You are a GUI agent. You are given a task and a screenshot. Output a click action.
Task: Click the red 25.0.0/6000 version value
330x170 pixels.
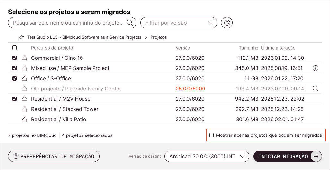pos(190,89)
